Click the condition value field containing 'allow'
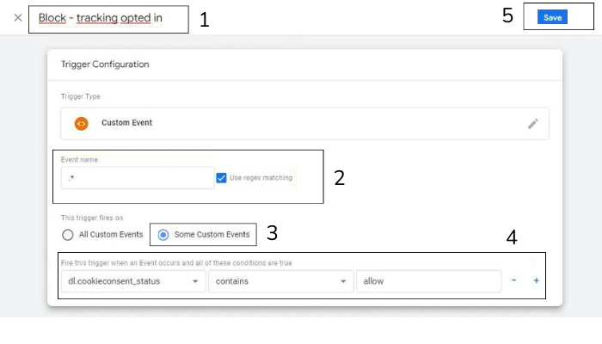The height and width of the screenshot is (344, 602). [427, 281]
